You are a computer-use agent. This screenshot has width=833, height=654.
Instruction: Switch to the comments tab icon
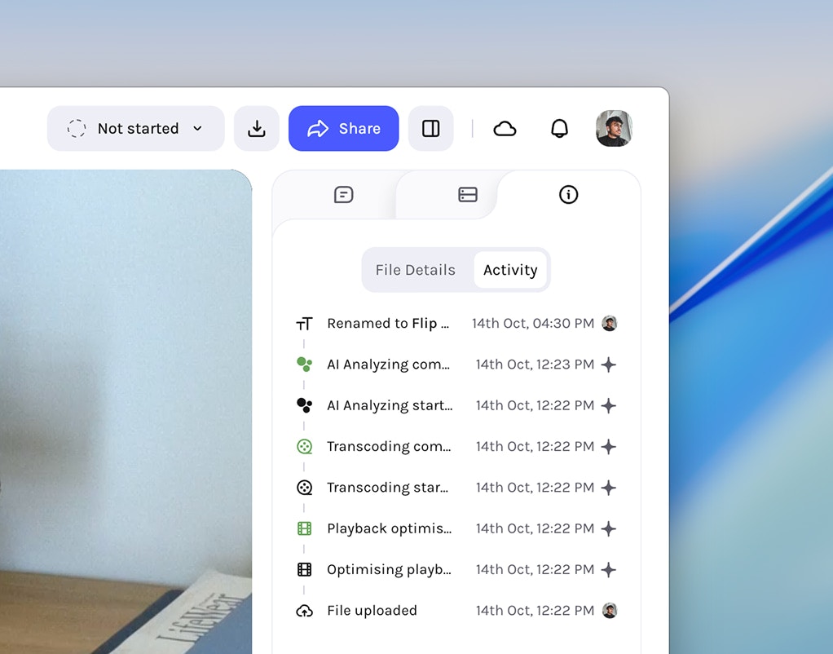pyautogui.click(x=344, y=195)
